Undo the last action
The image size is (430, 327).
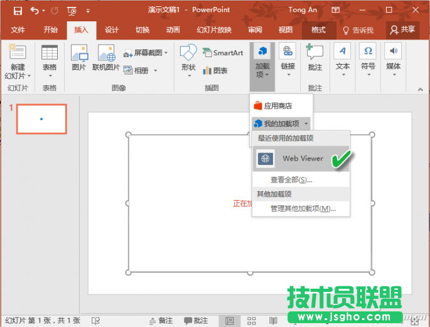(35, 11)
